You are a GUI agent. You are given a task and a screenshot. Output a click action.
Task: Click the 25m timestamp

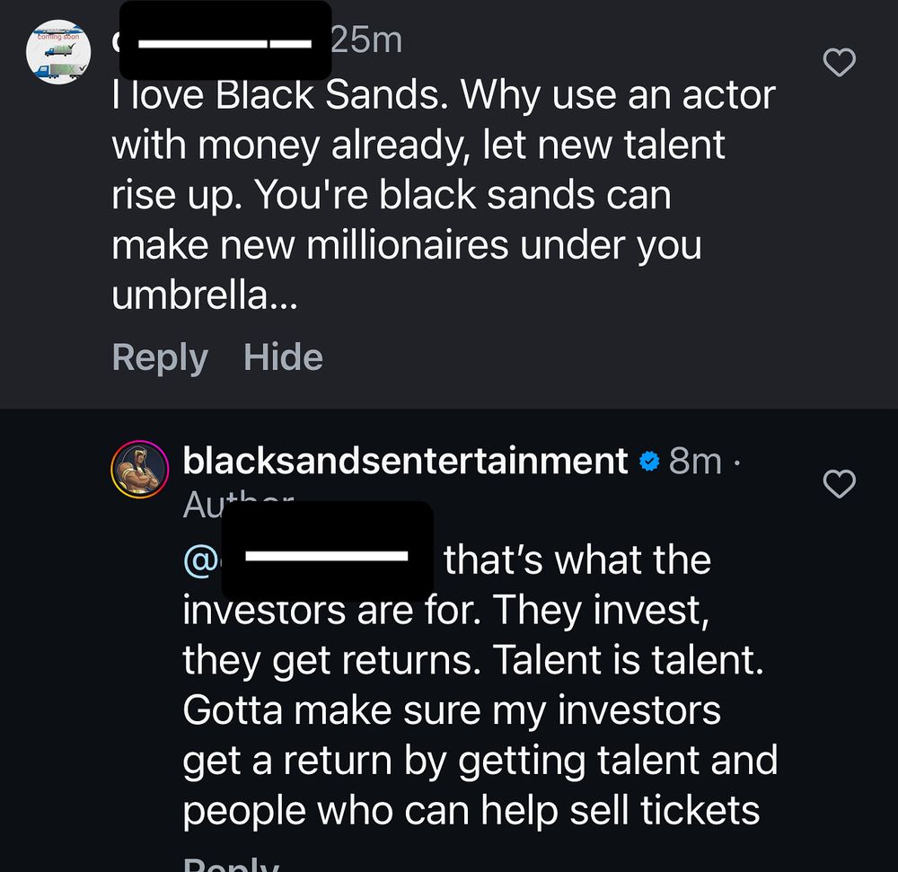pos(366,40)
